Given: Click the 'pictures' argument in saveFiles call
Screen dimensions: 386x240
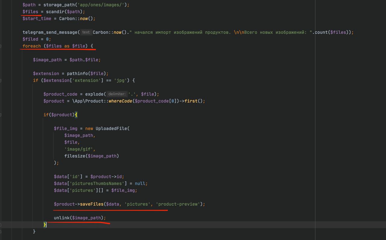Looking at the screenshot, I should [x=138, y=204].
